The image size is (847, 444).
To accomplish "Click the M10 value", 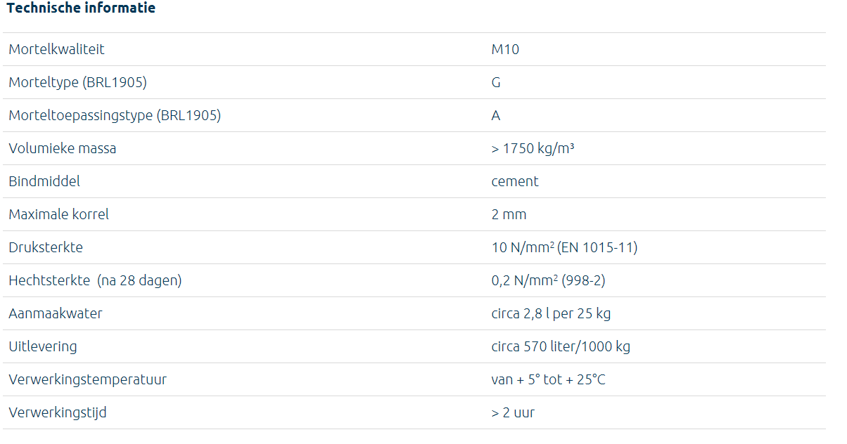I will [505, 50].
